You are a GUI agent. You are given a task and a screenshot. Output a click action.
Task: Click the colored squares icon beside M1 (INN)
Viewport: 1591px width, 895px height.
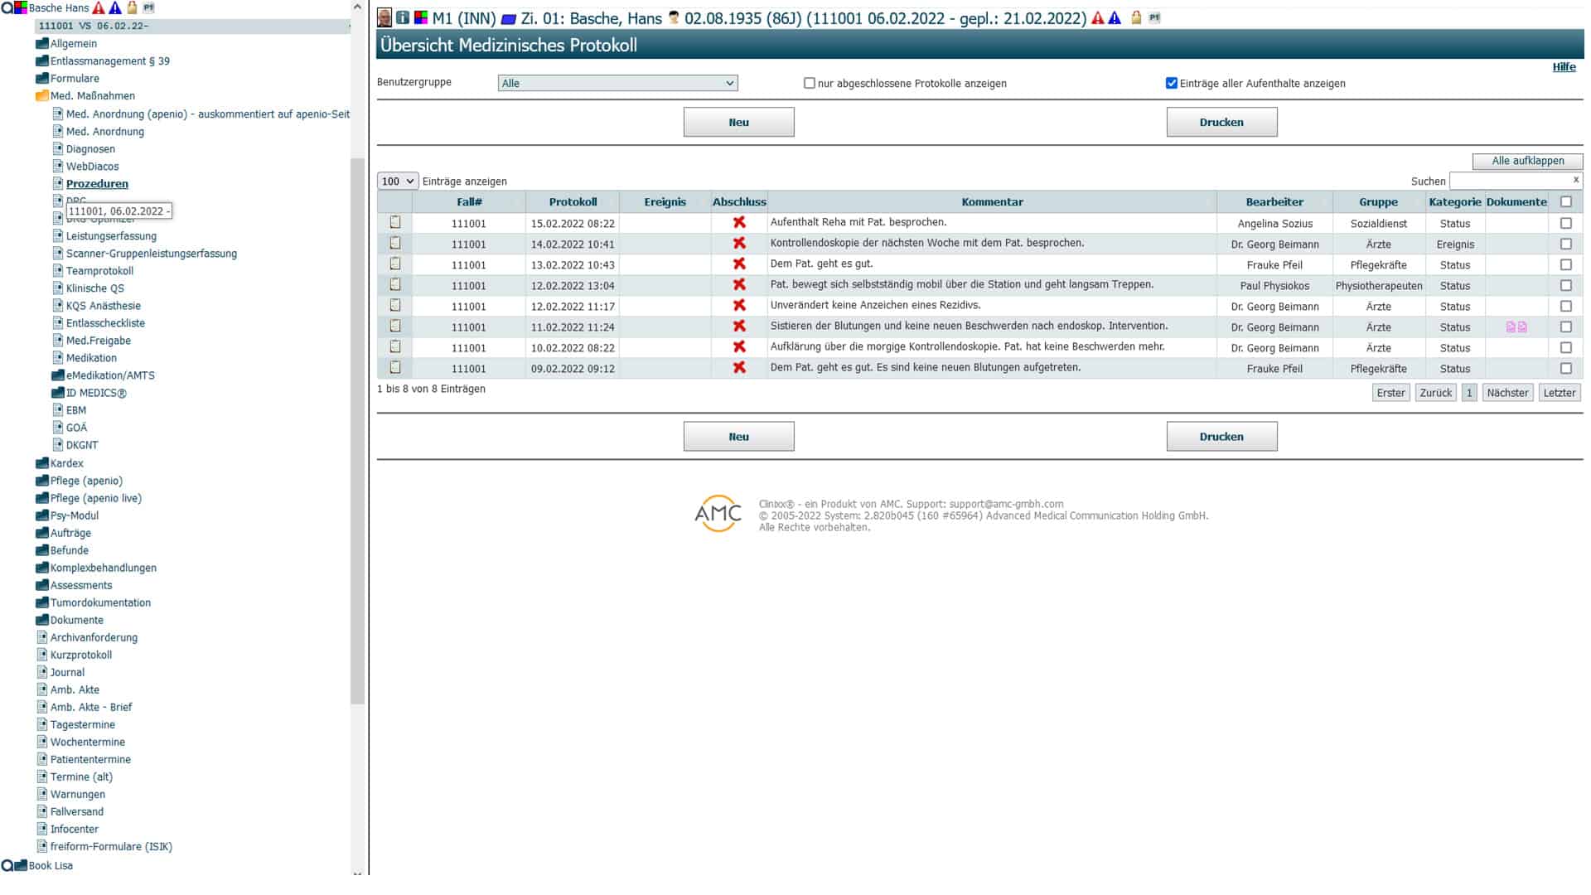pos(421,17)
